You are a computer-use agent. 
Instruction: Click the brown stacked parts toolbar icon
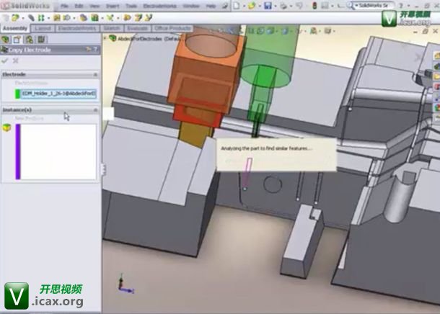coord(83,18)
